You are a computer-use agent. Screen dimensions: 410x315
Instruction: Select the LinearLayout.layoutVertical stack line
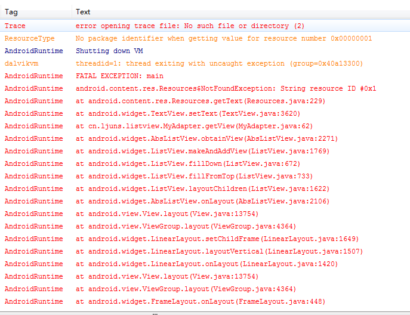click(x=205, y=252)
